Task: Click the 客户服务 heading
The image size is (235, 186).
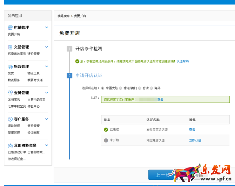Action: 21,119
